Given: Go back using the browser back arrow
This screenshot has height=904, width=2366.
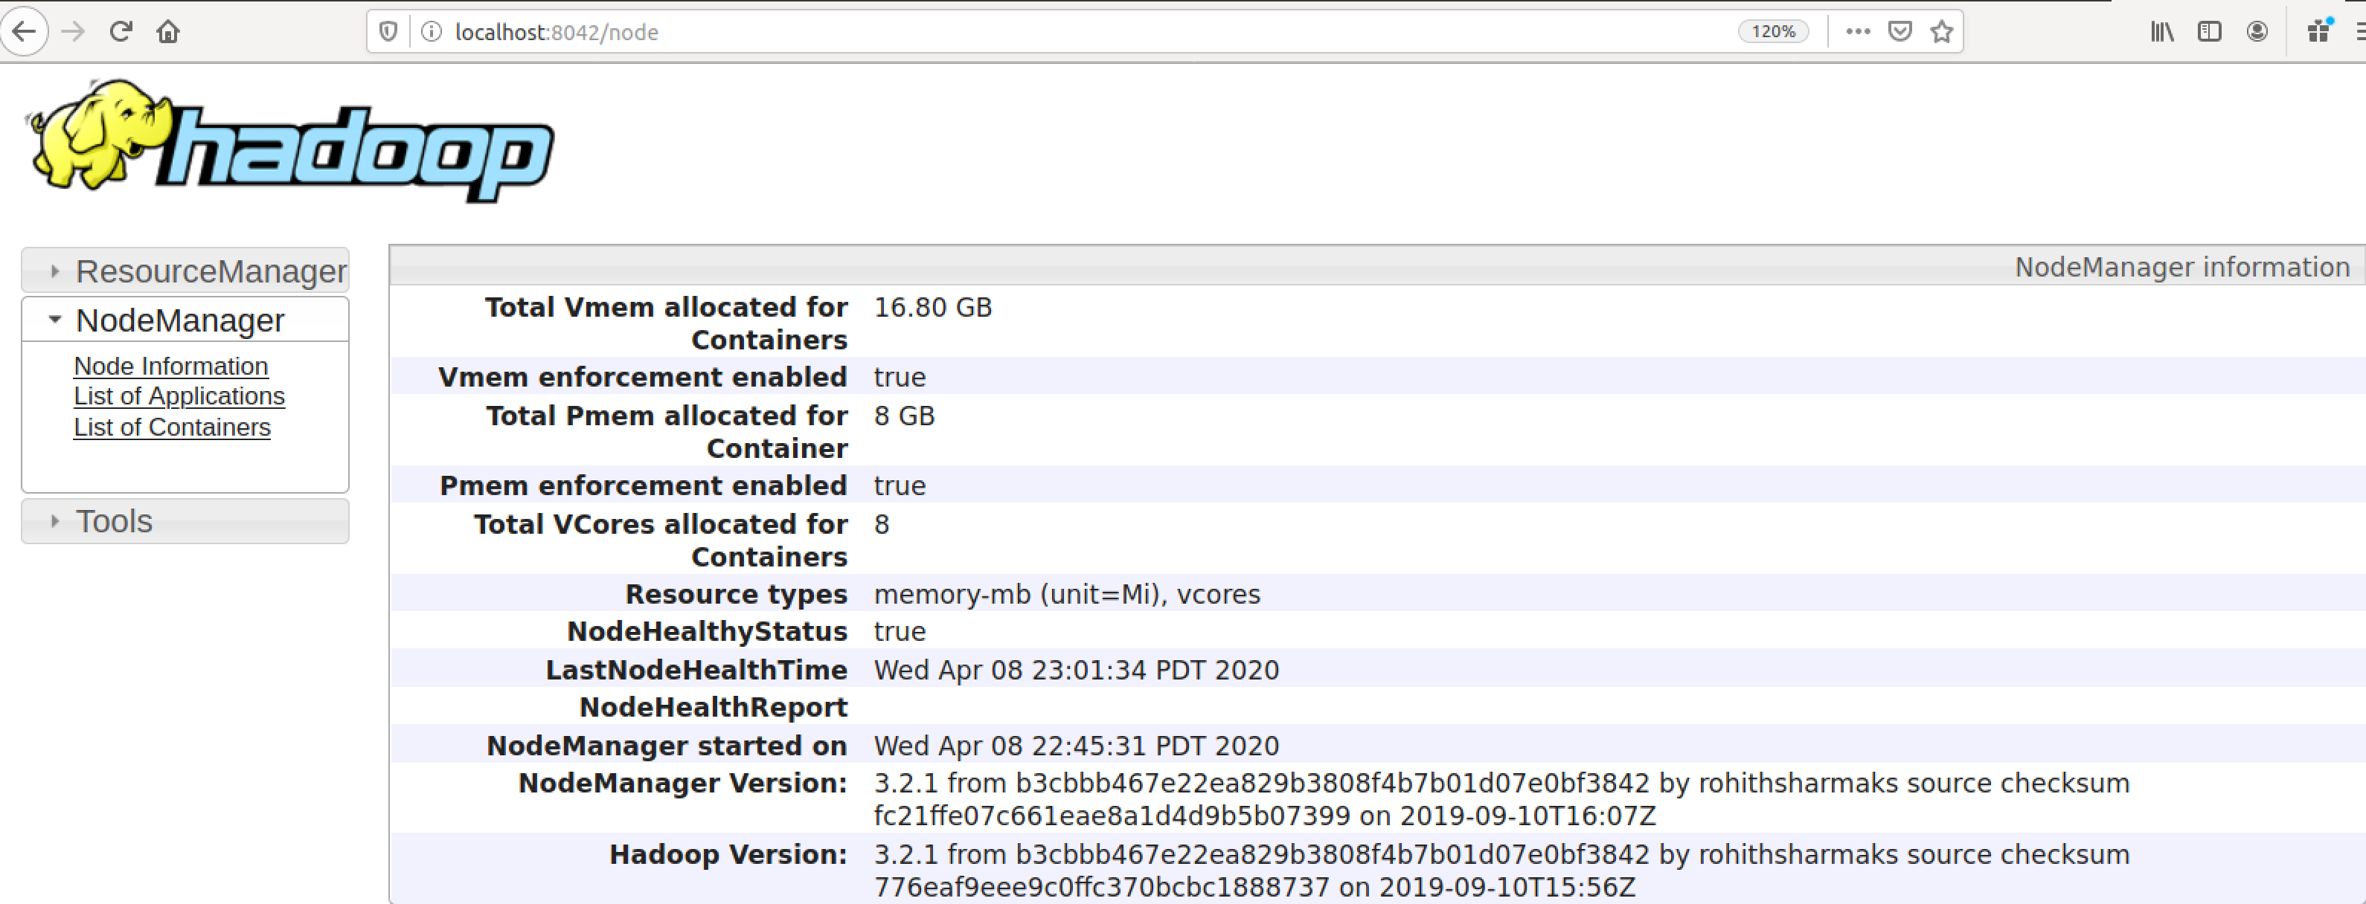Looking at the screenshot, I should pos(24,32).
